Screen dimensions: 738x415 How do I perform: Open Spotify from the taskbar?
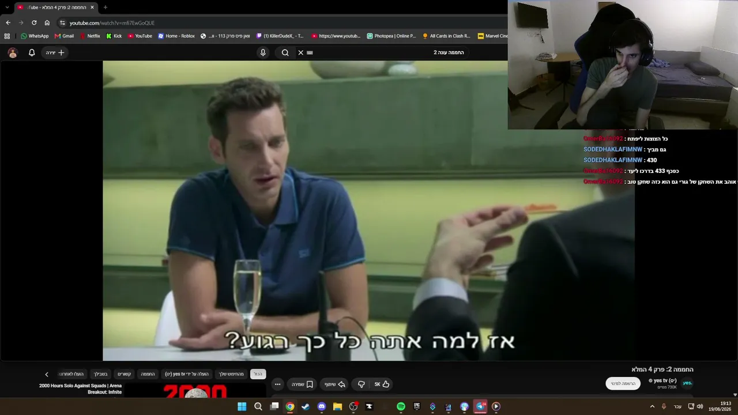coord(401,406)
